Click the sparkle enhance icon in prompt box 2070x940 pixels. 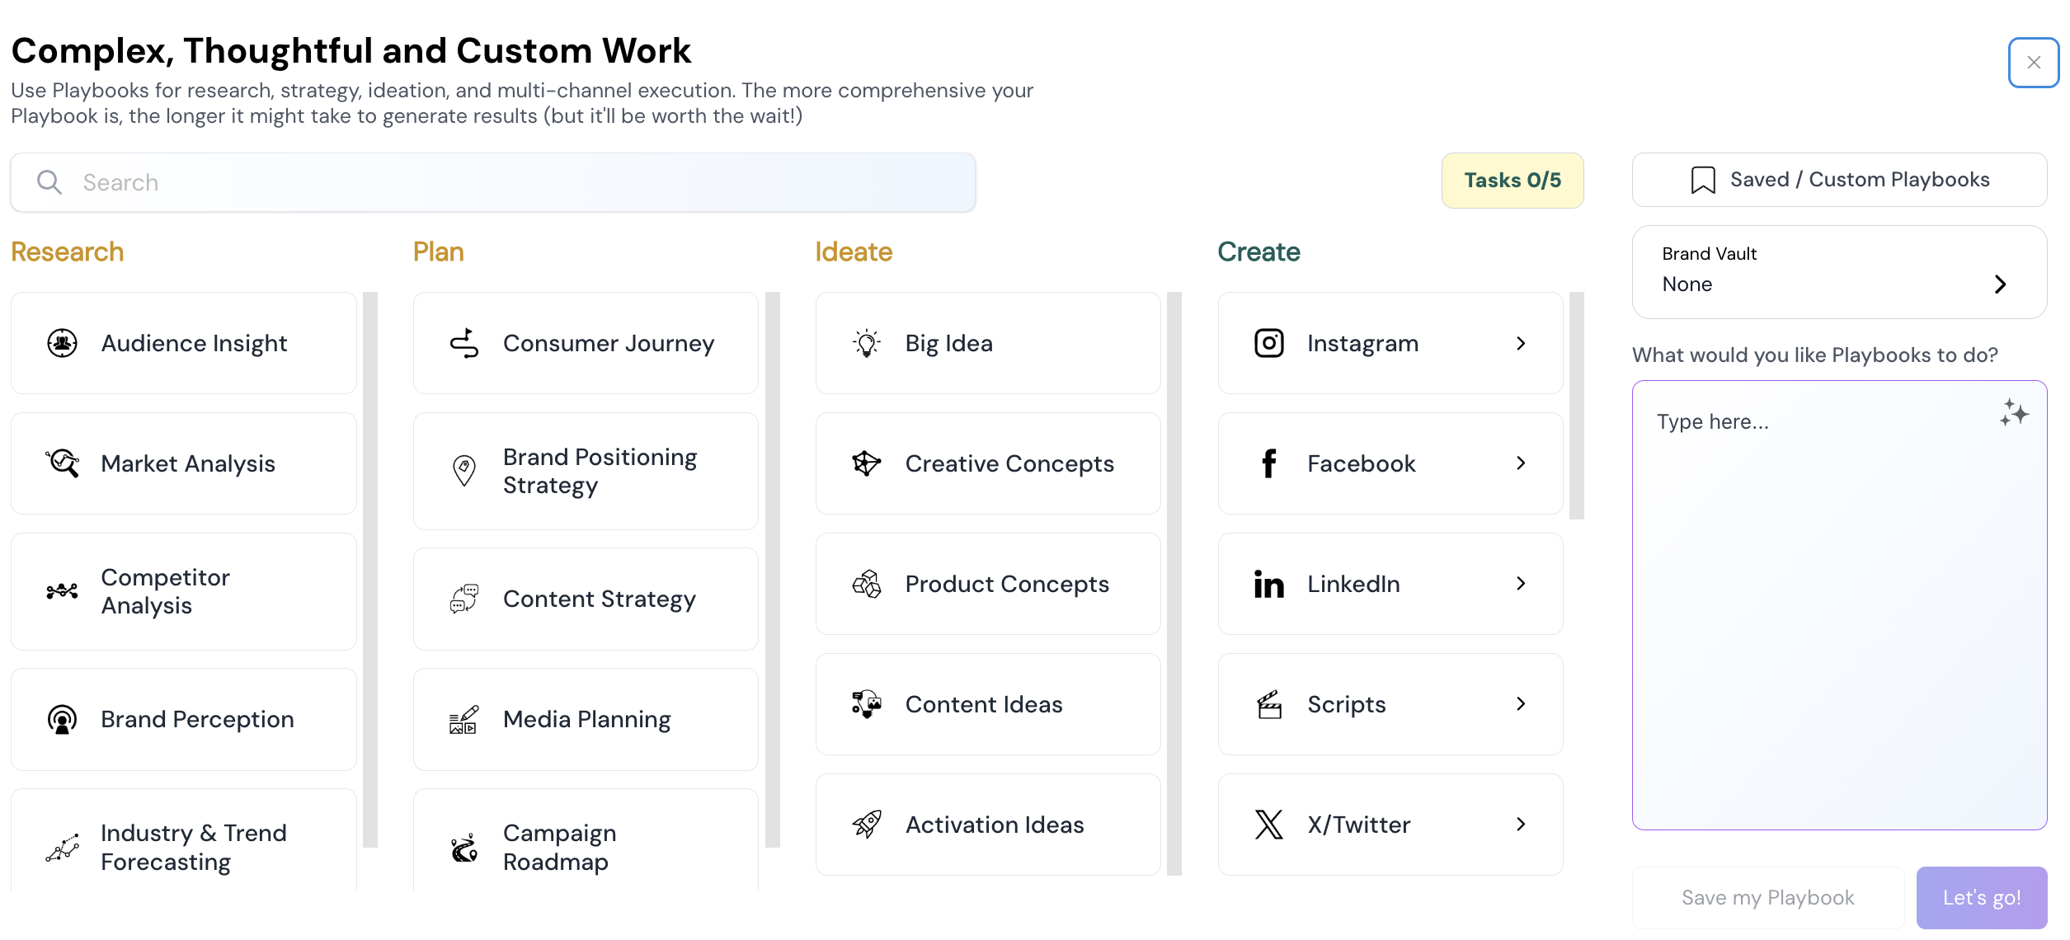tap(2013, 412)
